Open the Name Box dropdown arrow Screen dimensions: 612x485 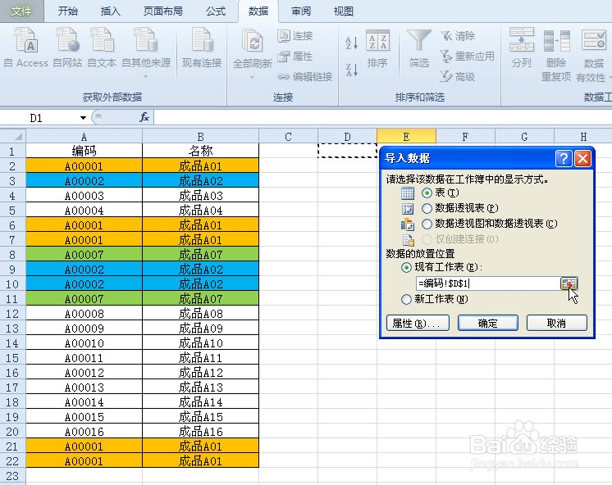83,118
